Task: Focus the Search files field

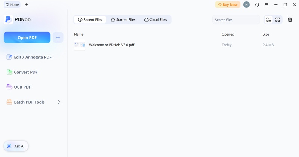Action: click(x=236, y=20)
